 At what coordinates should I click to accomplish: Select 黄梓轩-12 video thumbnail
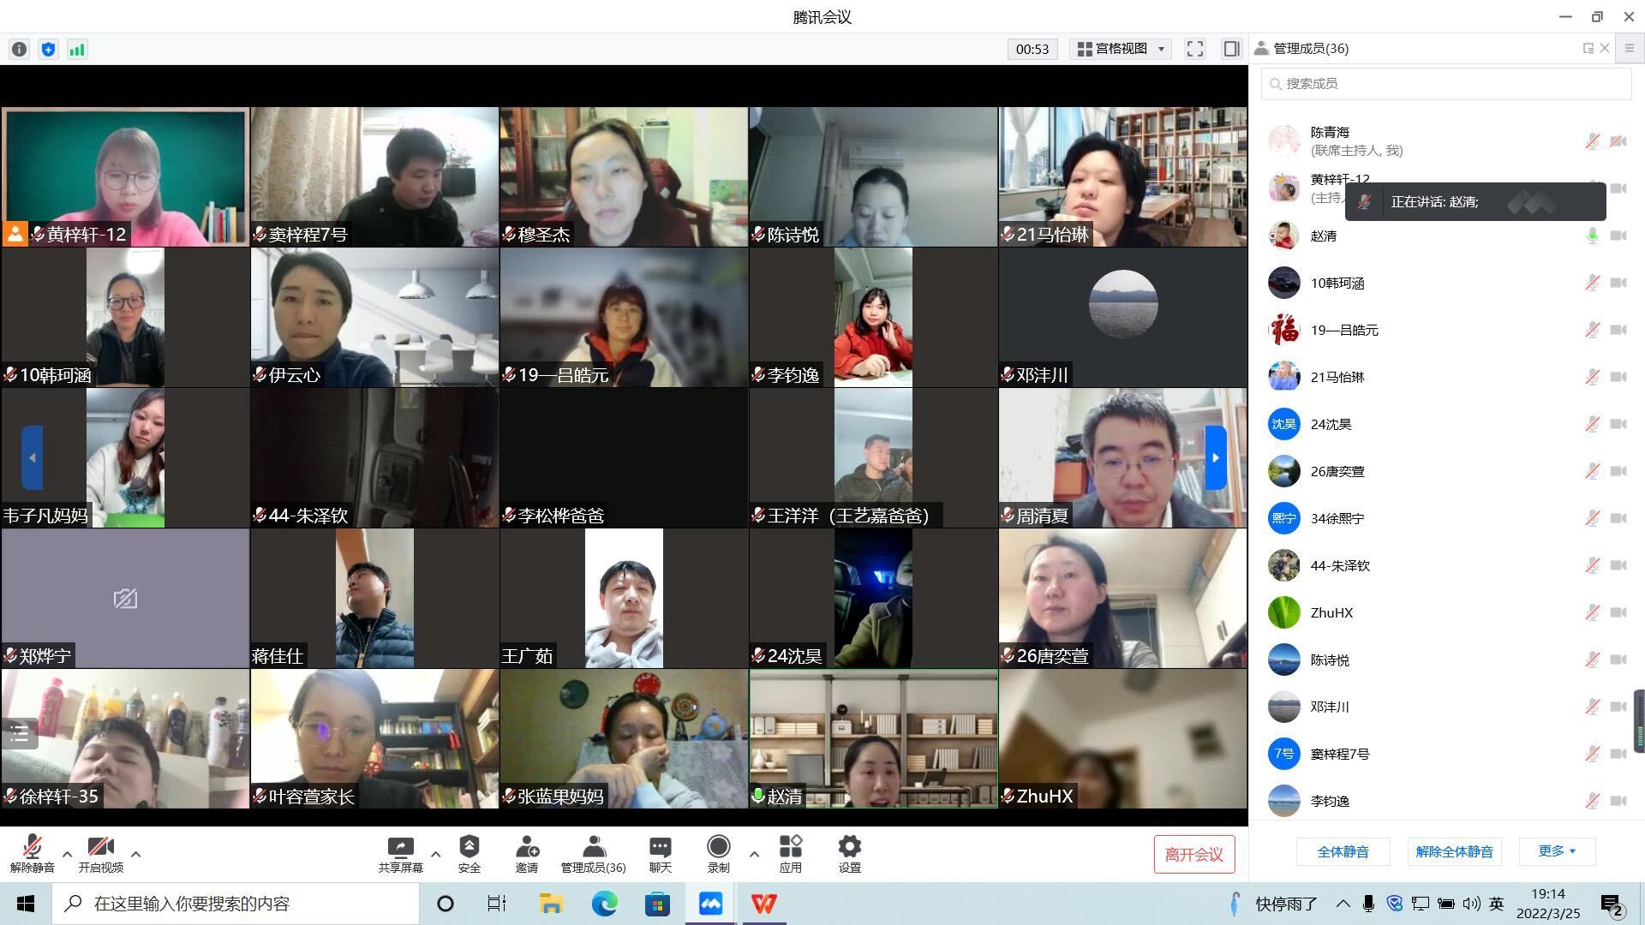125,177
